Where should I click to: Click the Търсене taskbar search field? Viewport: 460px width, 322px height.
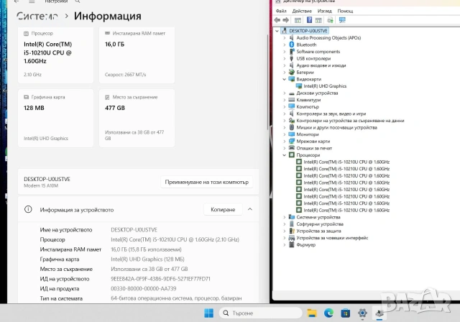[260, 313]
